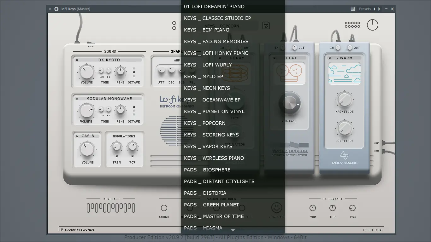Choose KEYS _ CLASSIC STUDIO EP preset
The width and height of the screenshot is (431, 242).
point(233,18)
